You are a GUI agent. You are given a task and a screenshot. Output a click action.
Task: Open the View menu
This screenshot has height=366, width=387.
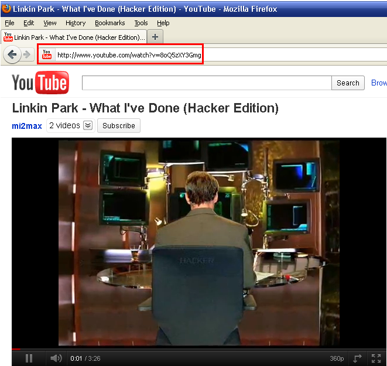point(50,23)
